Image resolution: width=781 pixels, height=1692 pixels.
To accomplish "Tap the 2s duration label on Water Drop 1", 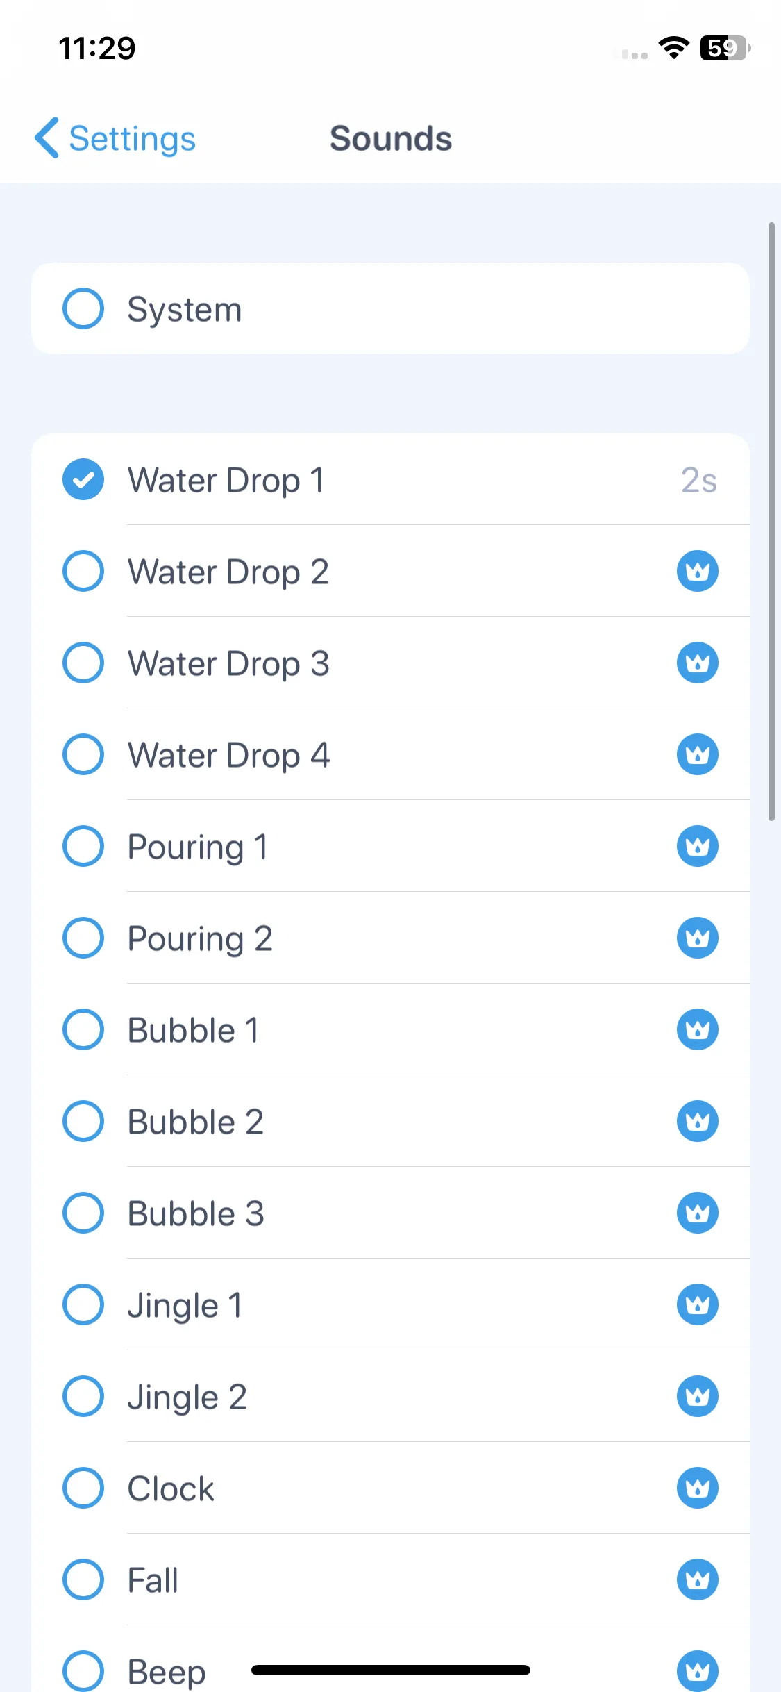I will [699, 480].
